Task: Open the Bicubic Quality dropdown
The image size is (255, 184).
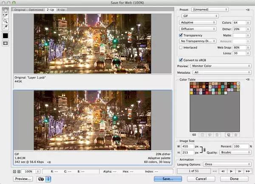Action: coord(235,152)
